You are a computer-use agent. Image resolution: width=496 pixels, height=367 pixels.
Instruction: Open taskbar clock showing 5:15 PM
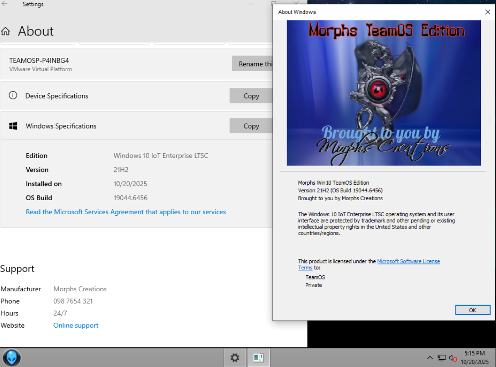pos(475,357)
